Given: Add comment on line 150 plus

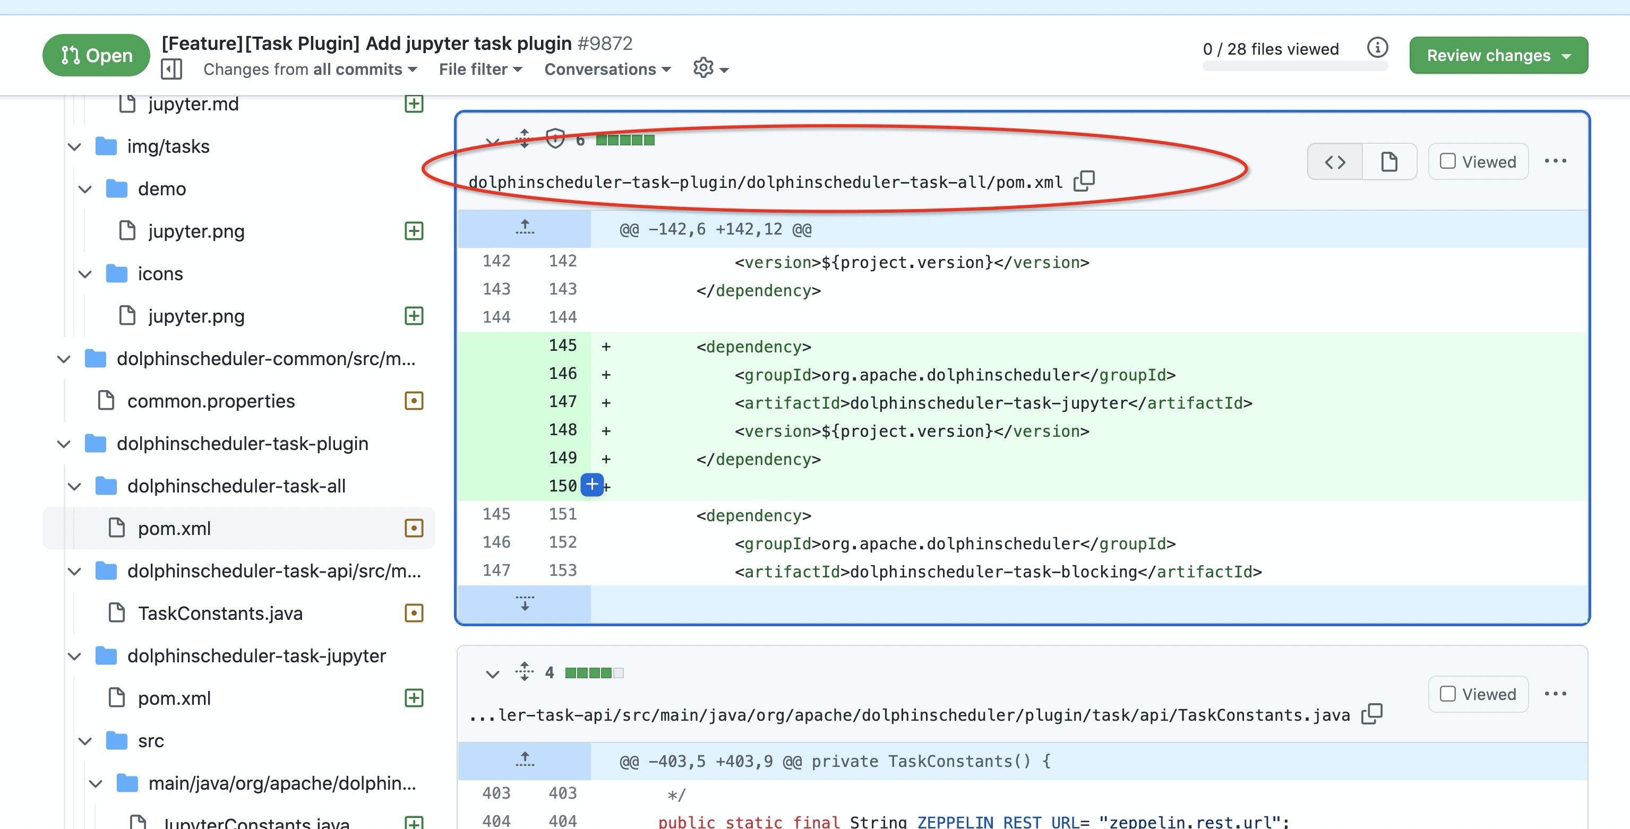Looking at the screenshot, I should [x=591, y=485].
